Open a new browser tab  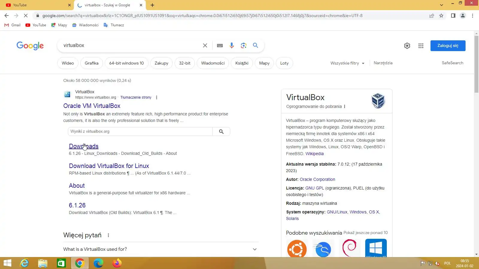152,5
